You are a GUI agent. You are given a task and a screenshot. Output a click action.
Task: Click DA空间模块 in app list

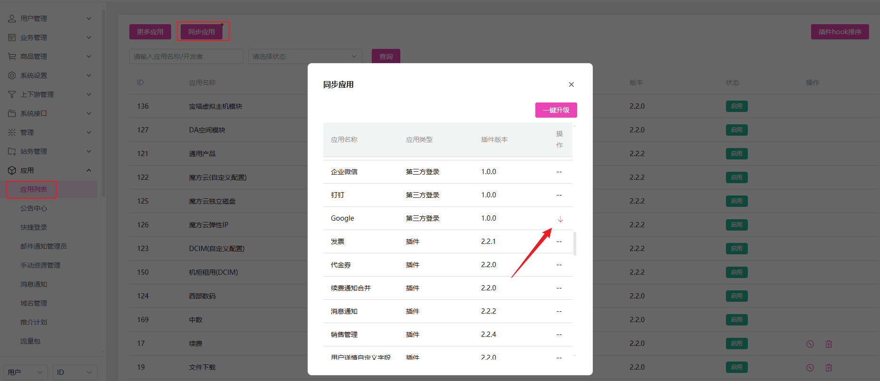click(x=207, y=130)
